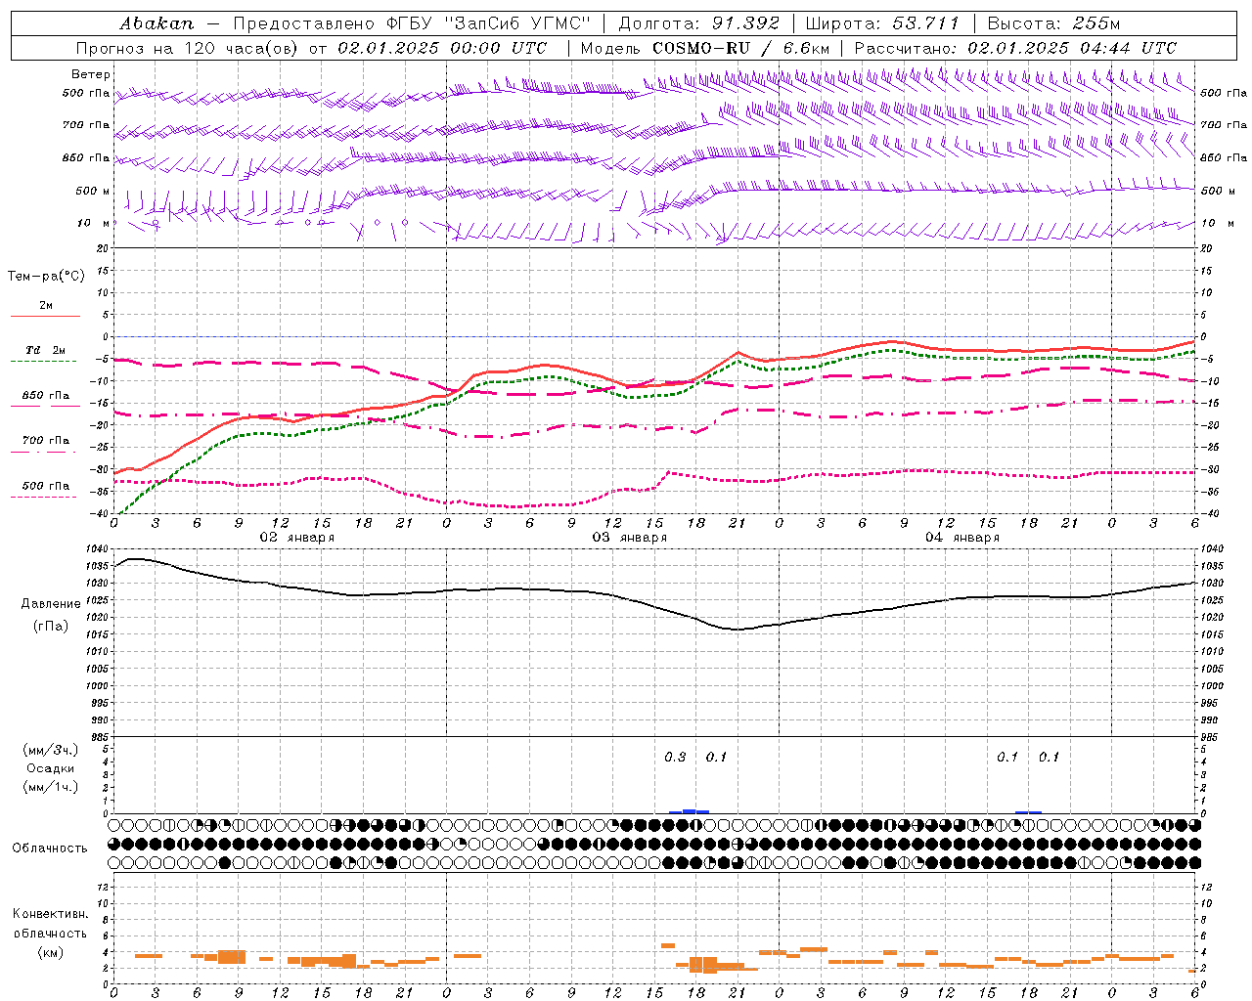Click the longitude value Долгота: 91.392
Viewport: 1252px width, 1001px height.
point(699,23)
